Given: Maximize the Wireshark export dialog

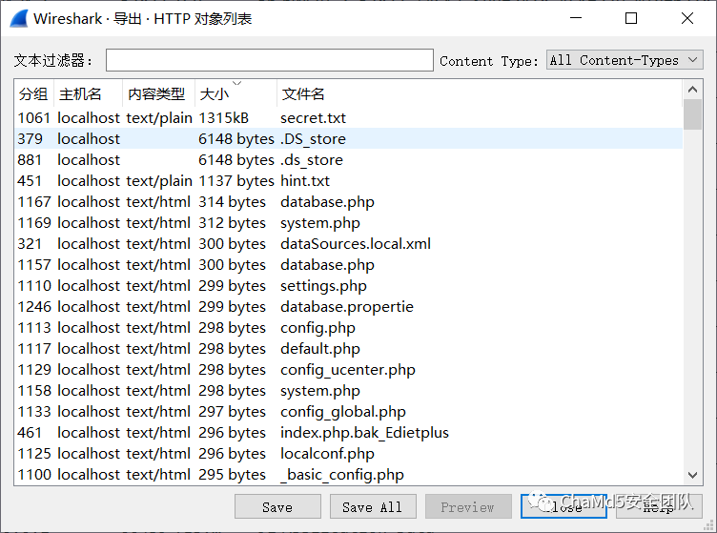Looking at the screenshot, I should (631, 18).
